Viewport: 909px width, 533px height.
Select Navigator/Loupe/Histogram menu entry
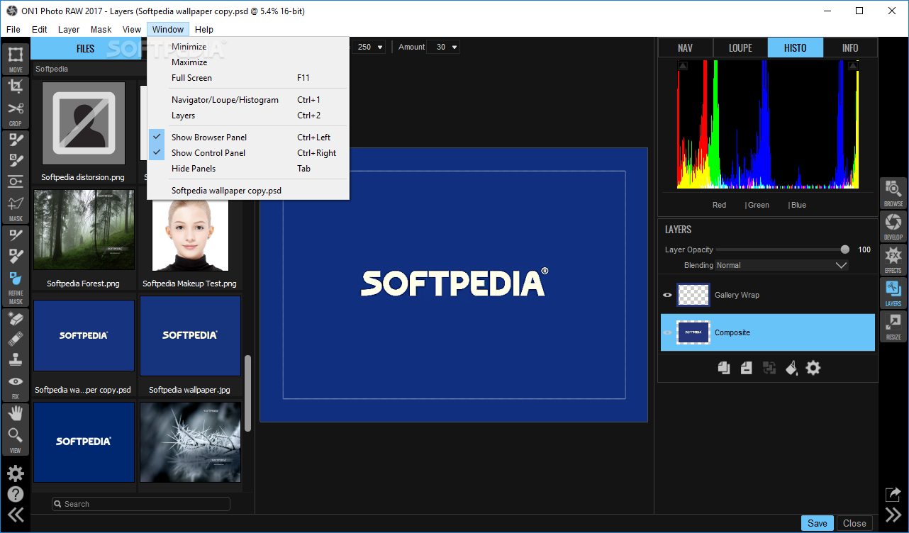click(248, 100)
